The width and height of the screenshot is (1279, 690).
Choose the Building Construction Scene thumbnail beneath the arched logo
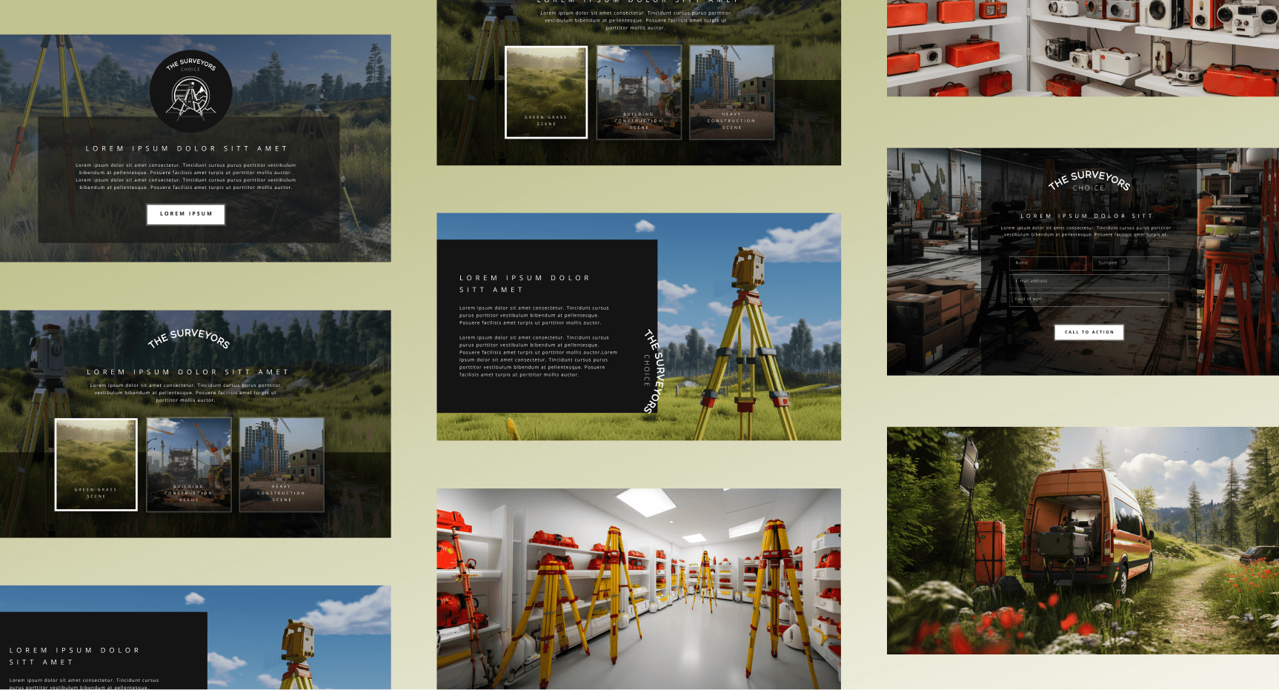pos(189,465)
